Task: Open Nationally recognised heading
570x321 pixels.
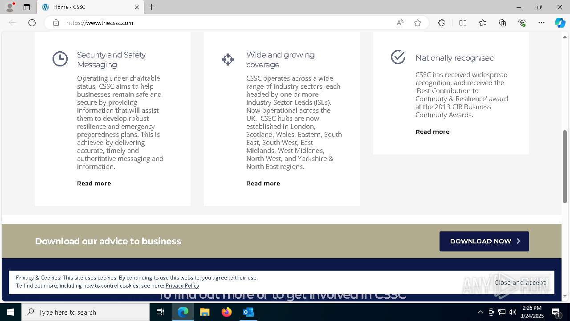Action: (455, 58)
